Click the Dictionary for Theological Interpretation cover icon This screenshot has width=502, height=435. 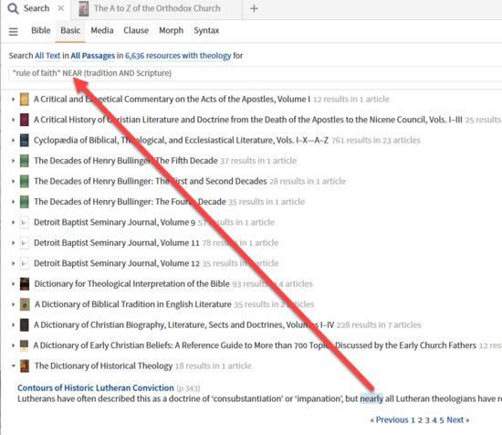point(25,283)
